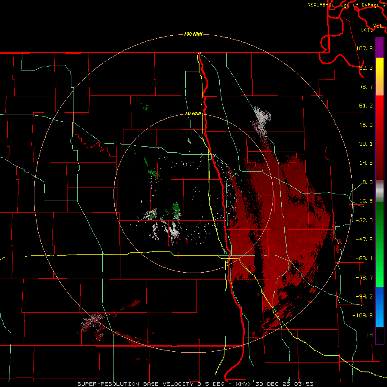Click the 30.1 velocity scale value
This screenshot has height=387, width=387.
(x=366, y=144)
